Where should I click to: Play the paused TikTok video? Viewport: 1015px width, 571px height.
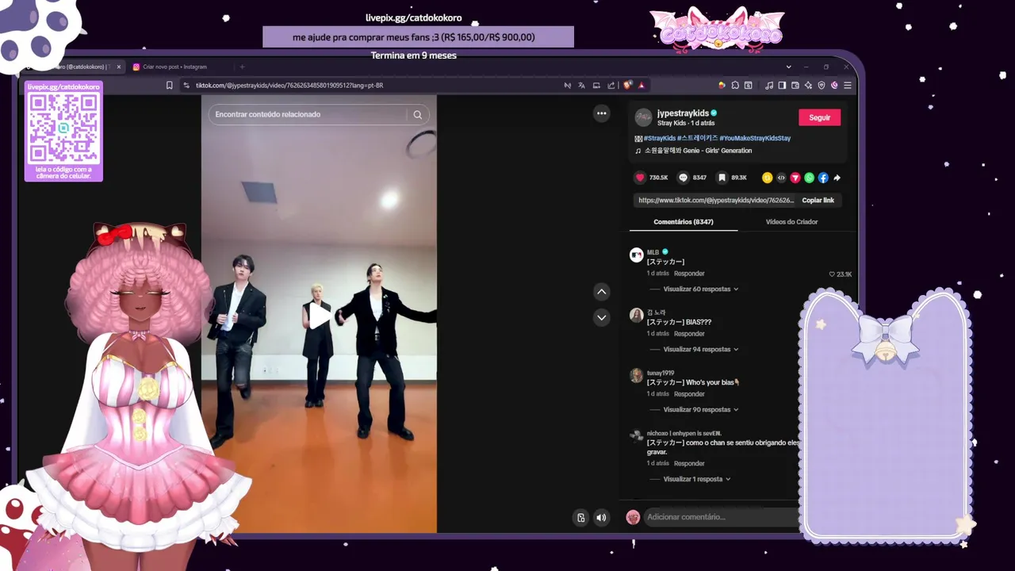[319, 316]
